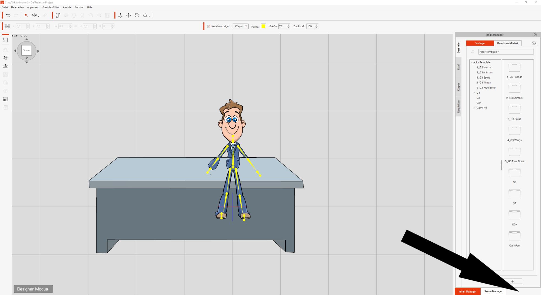Select the four-arrow move tool
This screenshot has width=541, height=295.
click(129, 15)
